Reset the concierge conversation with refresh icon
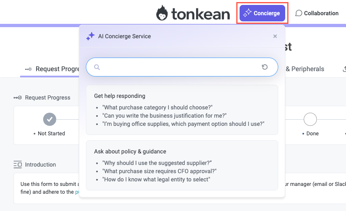346x211 pixels. point(265,67)
